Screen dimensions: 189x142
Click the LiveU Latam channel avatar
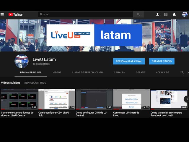[22, 61]
